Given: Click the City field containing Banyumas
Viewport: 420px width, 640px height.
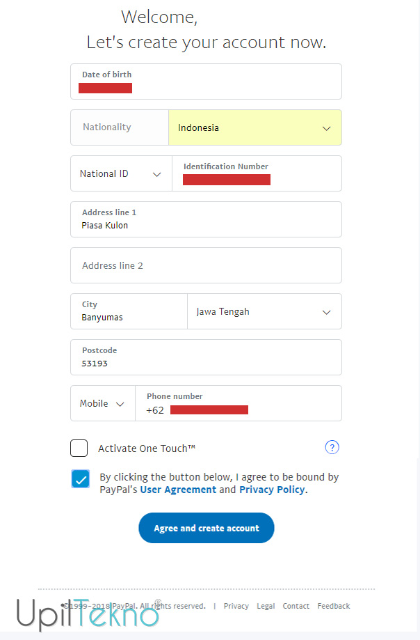Looking at the screenshot, I should (x=129, y=311).
